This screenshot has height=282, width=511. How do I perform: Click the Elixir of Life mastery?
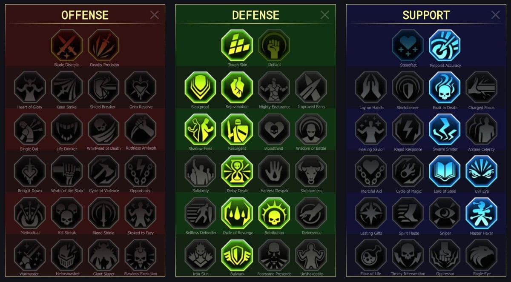tap(371, 255)
